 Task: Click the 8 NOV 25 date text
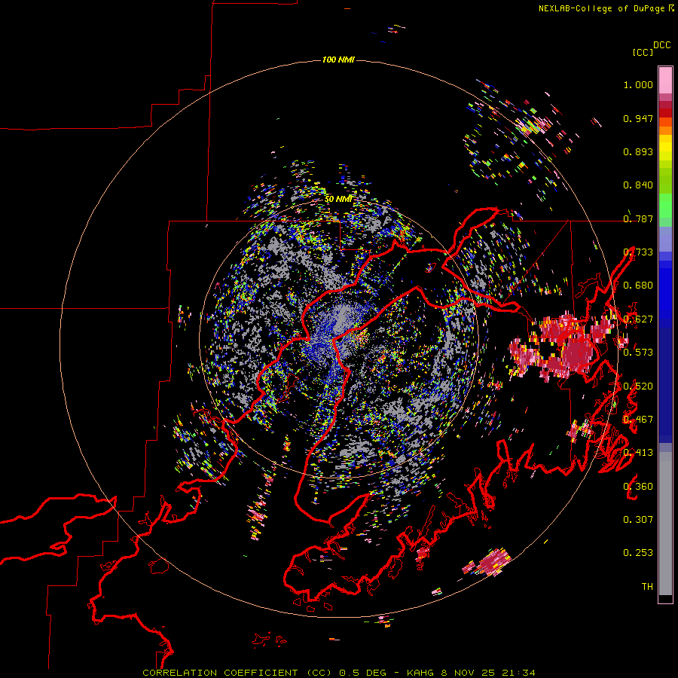[x=469, y=673]
